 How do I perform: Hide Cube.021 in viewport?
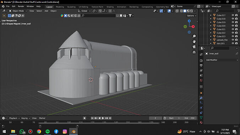click(x=233, y=29)
